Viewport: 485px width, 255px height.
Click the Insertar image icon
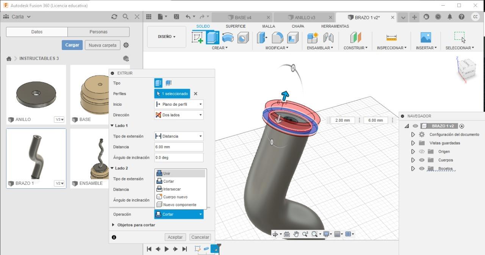pyautogui.click(x=426, y=37)
